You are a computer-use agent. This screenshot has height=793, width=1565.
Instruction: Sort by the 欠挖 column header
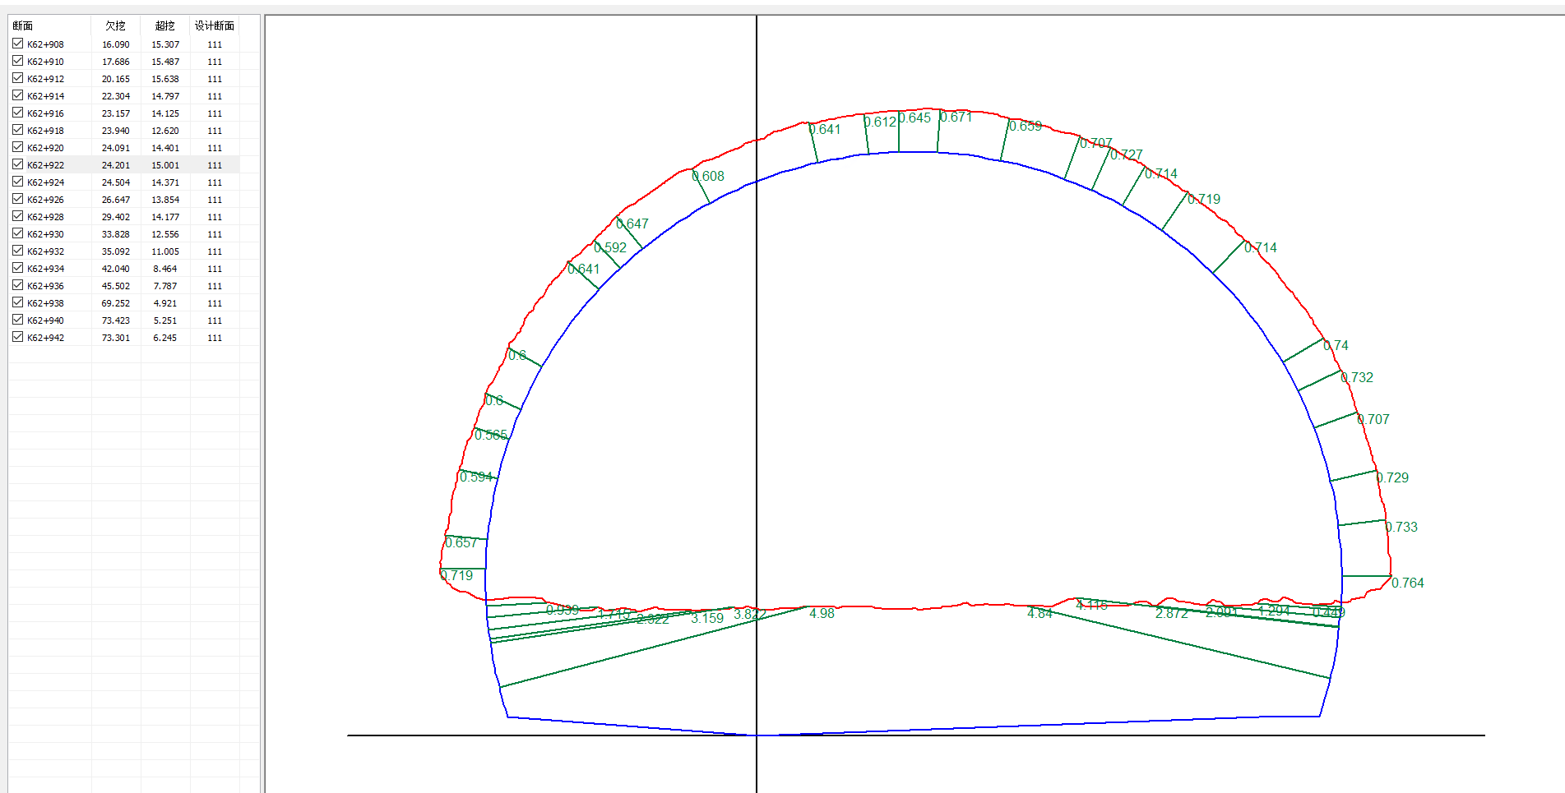click(115, 25)
